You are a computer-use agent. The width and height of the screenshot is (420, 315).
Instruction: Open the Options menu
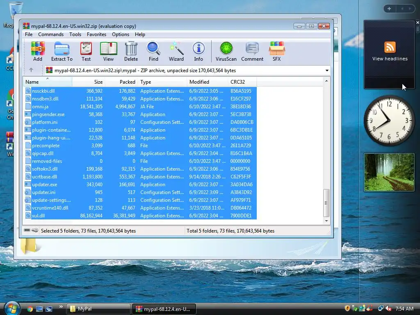(121, 34)
